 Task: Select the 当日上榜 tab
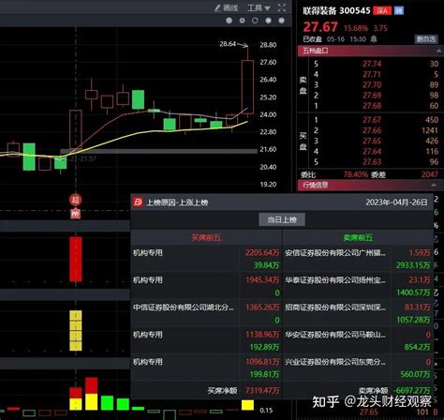[282, 219]
